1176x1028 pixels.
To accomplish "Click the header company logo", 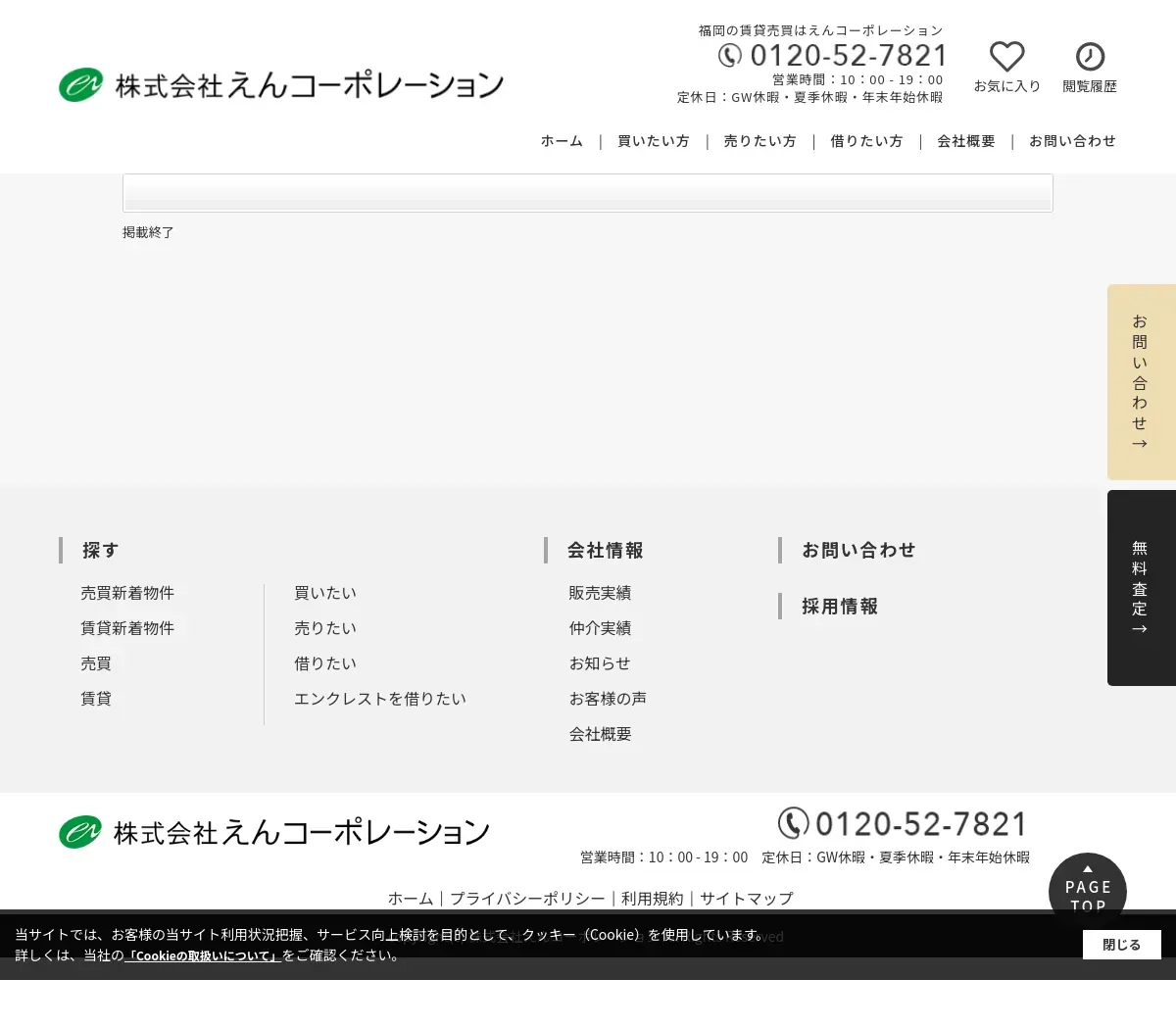I will [281, 85].
